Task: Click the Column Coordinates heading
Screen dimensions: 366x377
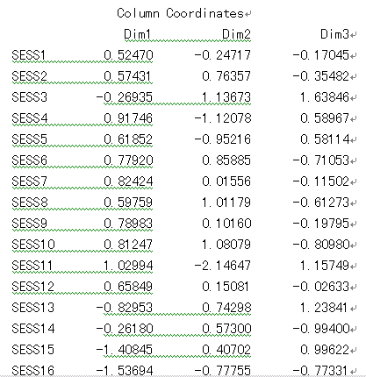Action: [180, 13]
